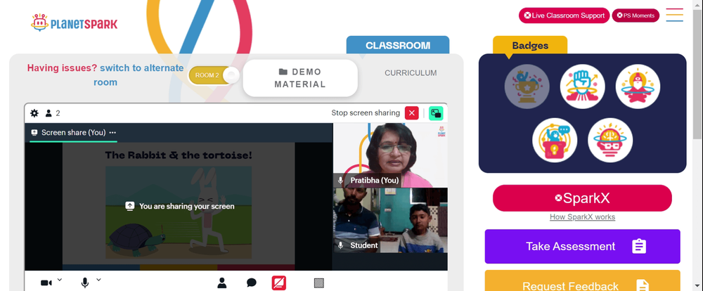Open Screen share three-dot options
This screenshot has height=291, width=703.
(112, 132)
